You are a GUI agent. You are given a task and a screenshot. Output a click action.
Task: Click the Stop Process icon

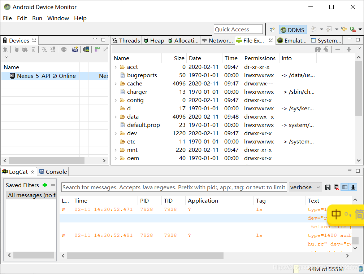[64, 49]
